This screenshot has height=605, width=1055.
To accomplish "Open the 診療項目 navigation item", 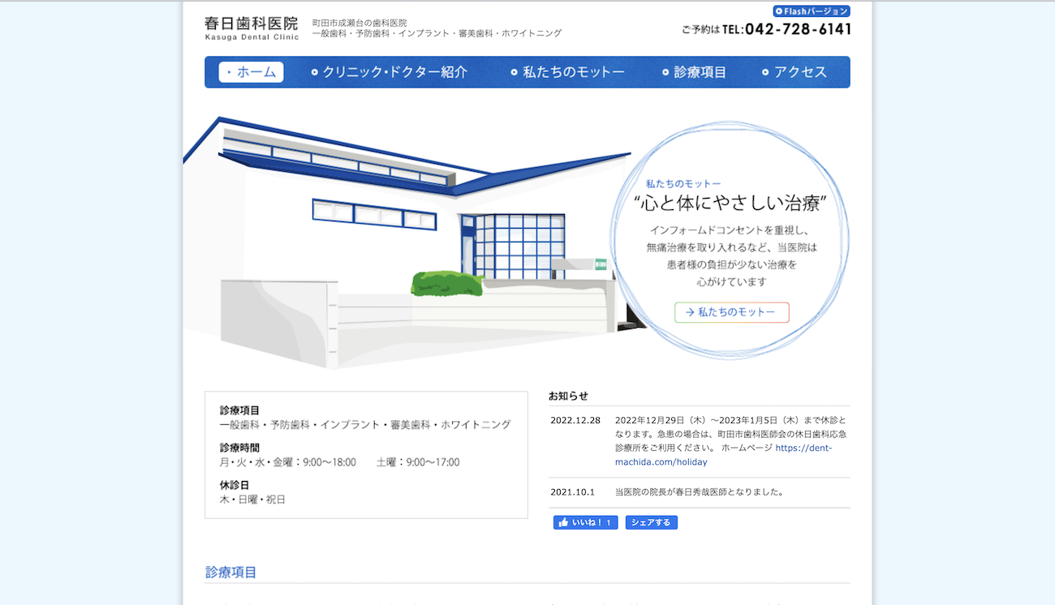I will coord(694,72).
